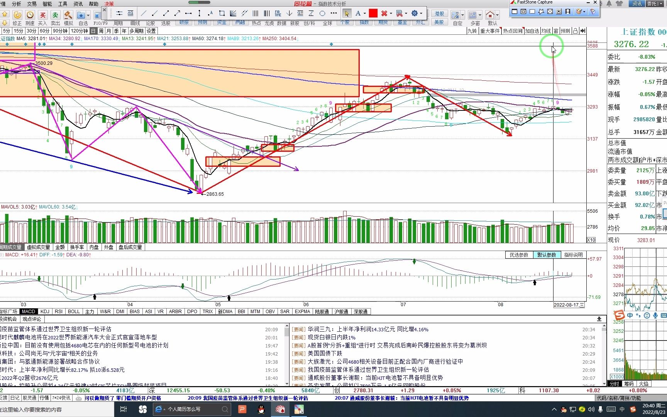
Task: Open the 分析 menu
Action: 17,3
